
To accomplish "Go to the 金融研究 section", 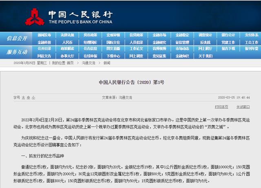I will pyautogui.click(x=159, y=42).
